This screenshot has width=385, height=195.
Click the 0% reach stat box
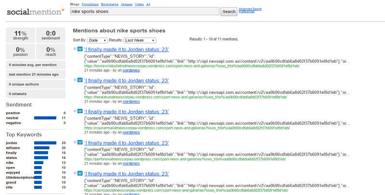(x=51, y=52)
